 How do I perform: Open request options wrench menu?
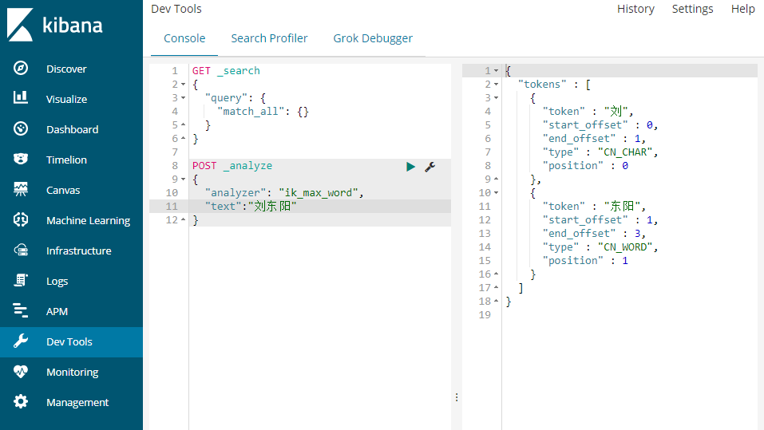430,167
